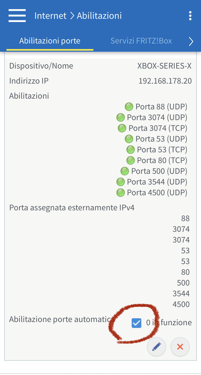Toggle the Abilitazione porte automatica checkbox
This screenshot has height=375, width=201.
[136, 323]
